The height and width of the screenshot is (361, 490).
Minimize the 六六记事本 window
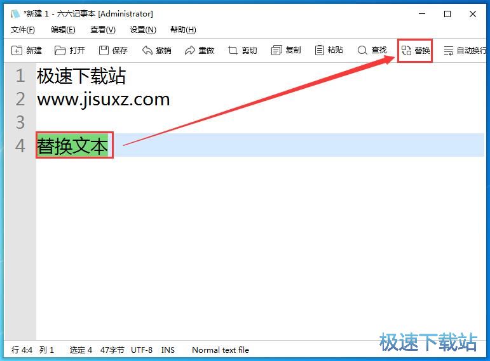point(422,14)
